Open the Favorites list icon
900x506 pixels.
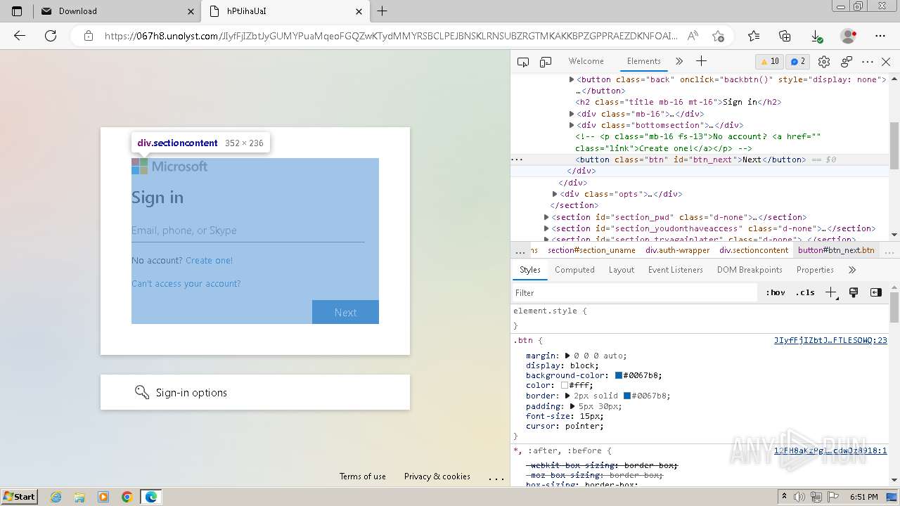pos(754,36)
